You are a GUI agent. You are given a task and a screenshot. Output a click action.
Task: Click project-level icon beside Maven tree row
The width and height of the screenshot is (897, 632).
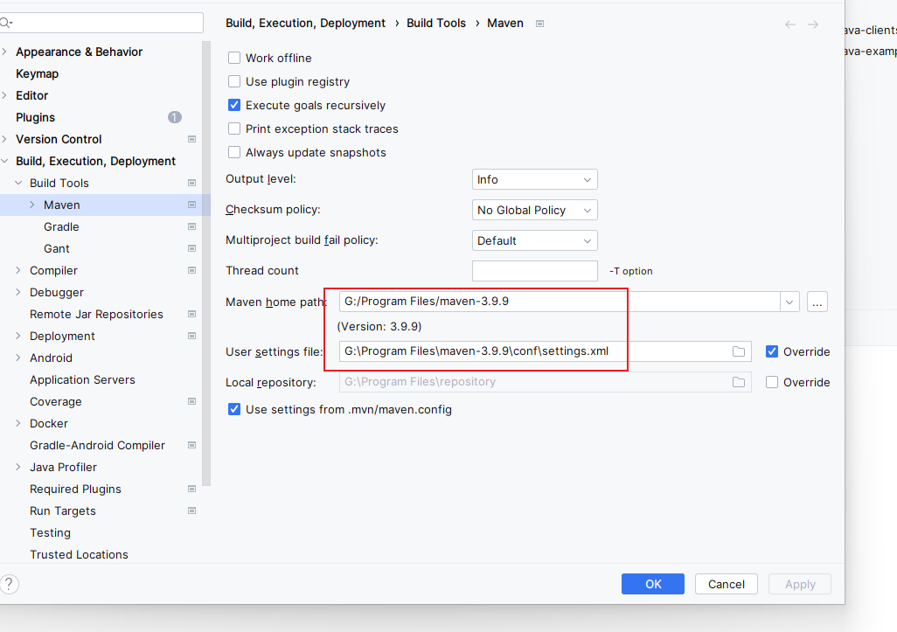[x=192, y=205]
